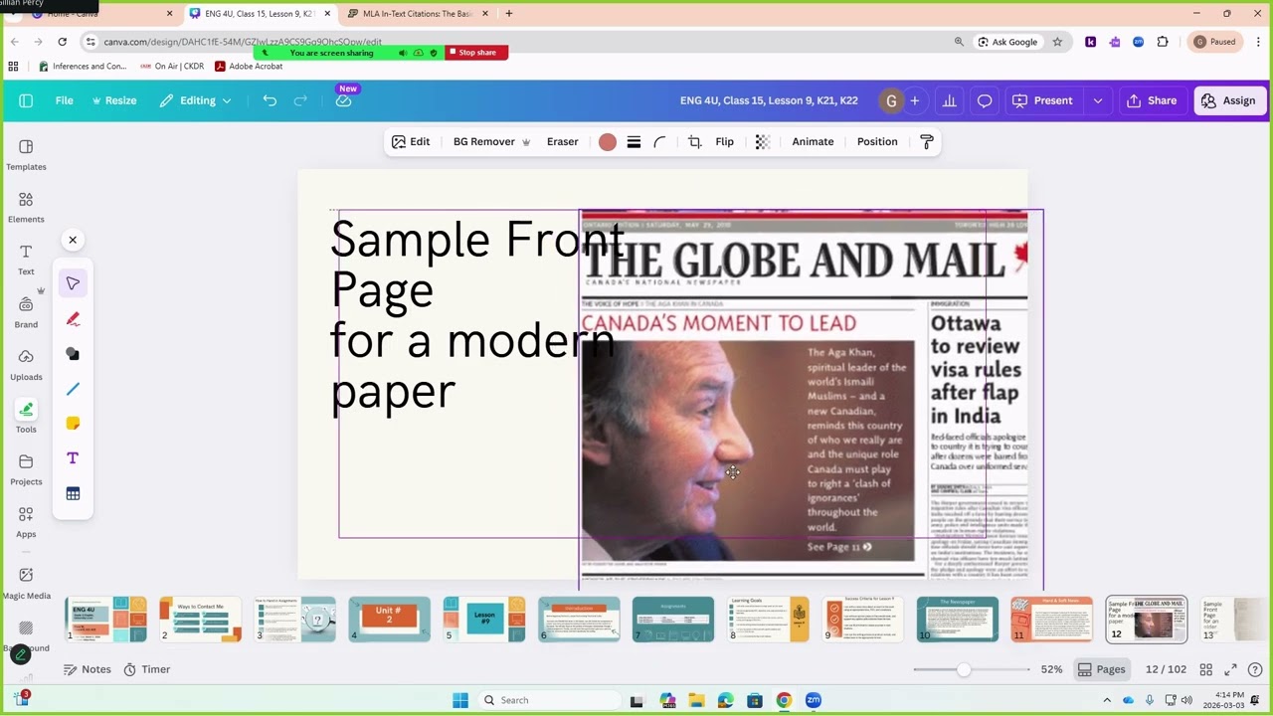The image size is (1273, 716).
Task: Open the Magic Media panel
Action: pyautogui.click(x=26, y=584)
